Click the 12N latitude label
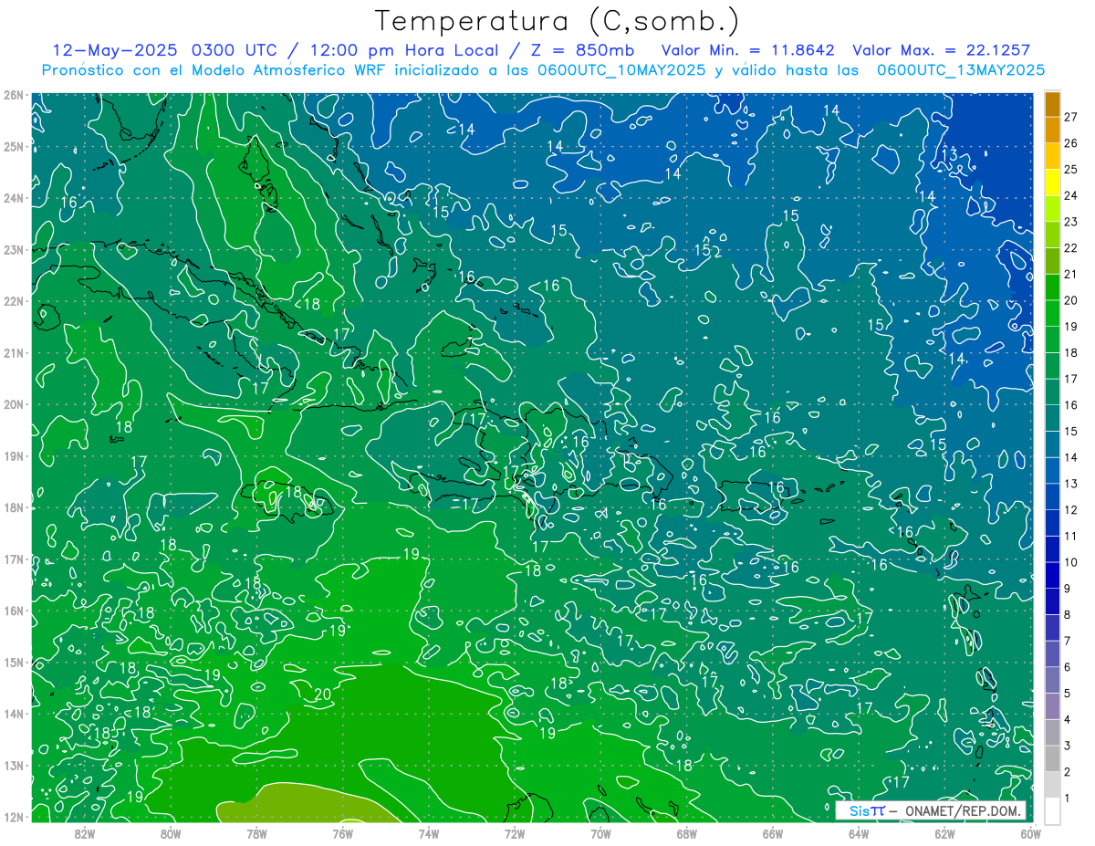The image size is (1095, 846). tap(13, 817)
